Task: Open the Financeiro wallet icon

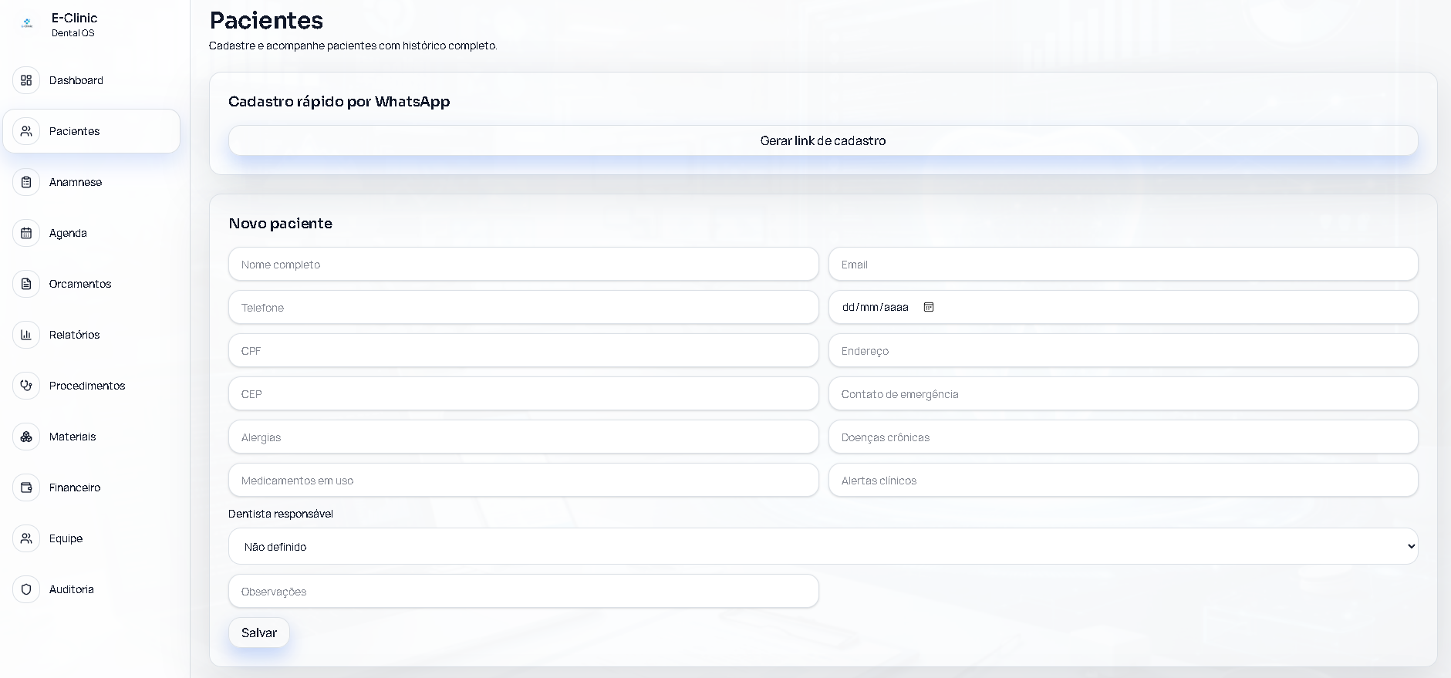Action: point(26,487)
